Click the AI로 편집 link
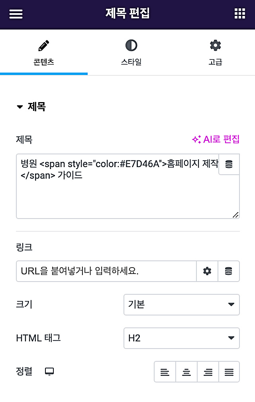Image resolution: width=255 pixels, height=402 pixels. tap(216, 140)
